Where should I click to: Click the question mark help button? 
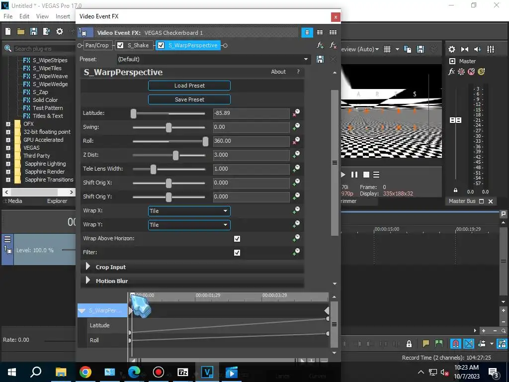(x=298, y=72)
